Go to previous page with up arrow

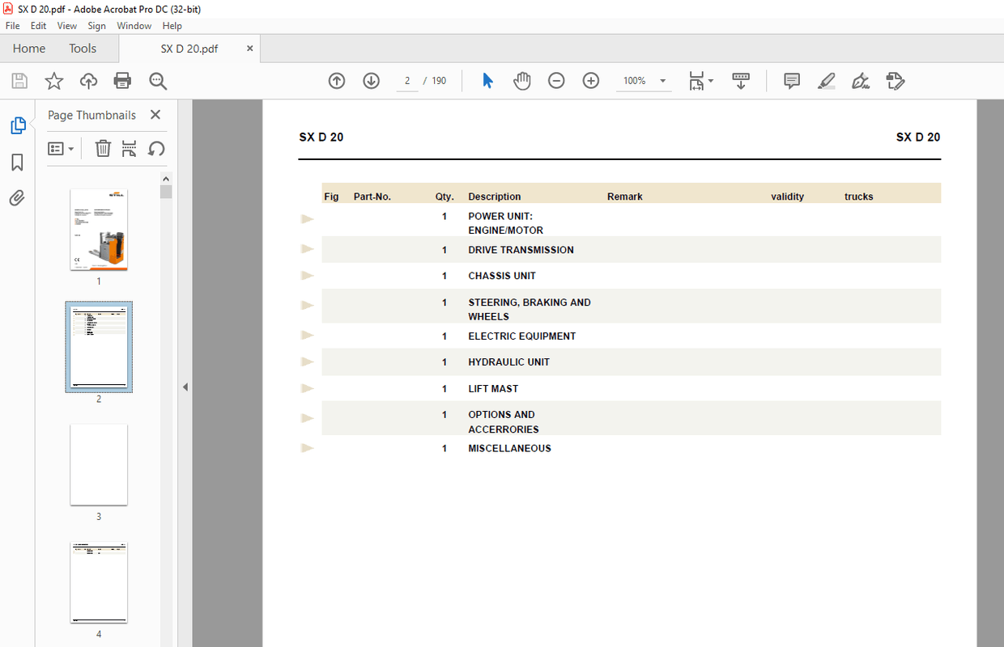pos(337,81)
